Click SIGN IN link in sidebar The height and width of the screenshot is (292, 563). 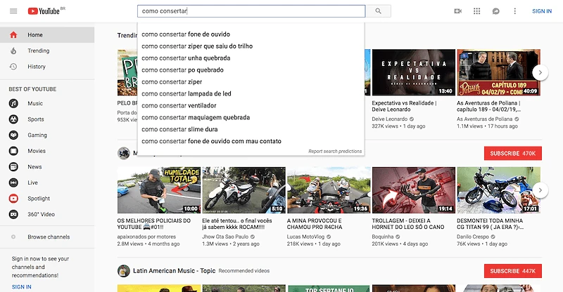coord(22,286)
